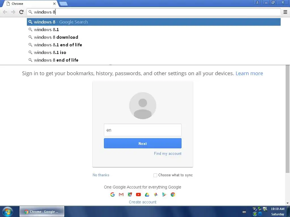The width and height of the screenshot is (290, 217).
Task: Go back with the back arrow
Action: pos(5,12)
